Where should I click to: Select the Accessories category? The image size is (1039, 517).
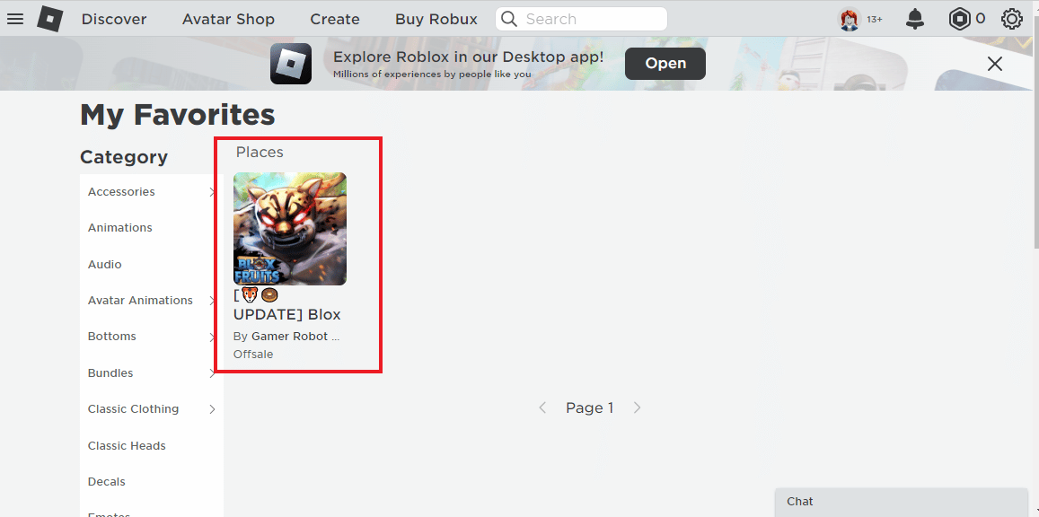click(x=121, y=192)
